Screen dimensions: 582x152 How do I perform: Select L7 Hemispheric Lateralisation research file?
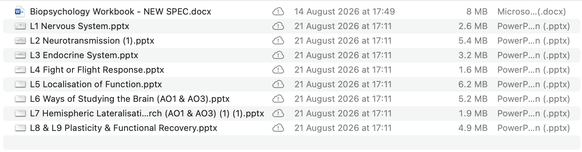click(x=291, y=113)
